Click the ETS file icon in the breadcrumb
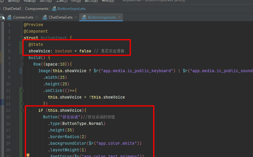Screen dimensions: 253x157 (54, 9)
